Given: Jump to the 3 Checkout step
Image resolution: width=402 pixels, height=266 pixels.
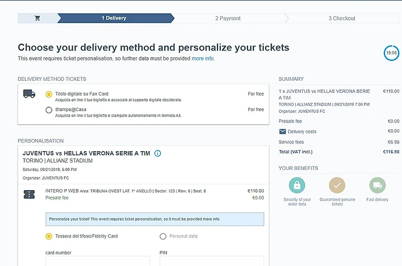Looking at the screenshot, I should pyautogui.click(x=341, y=18).
